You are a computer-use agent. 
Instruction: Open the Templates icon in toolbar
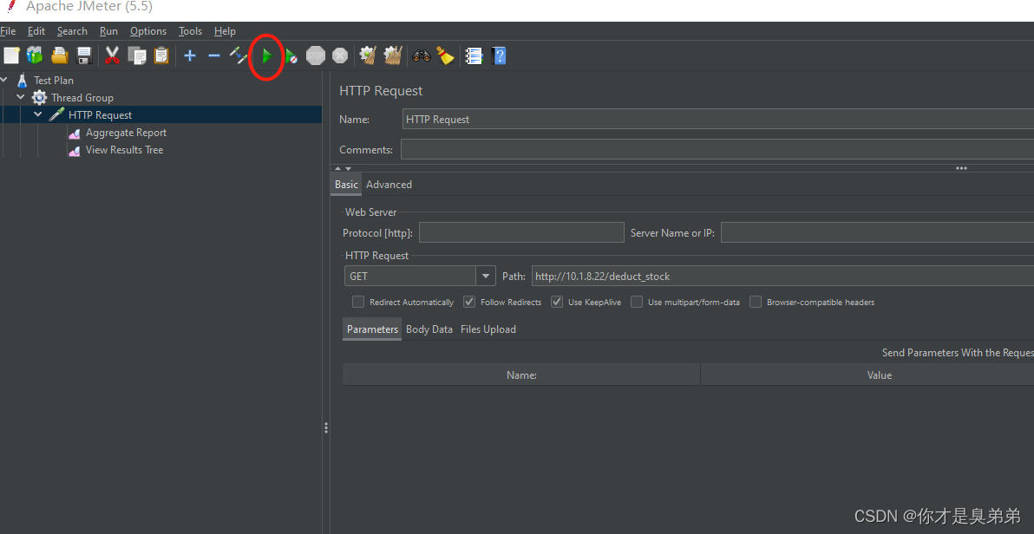pyautogui.click(x=35, y=56)
